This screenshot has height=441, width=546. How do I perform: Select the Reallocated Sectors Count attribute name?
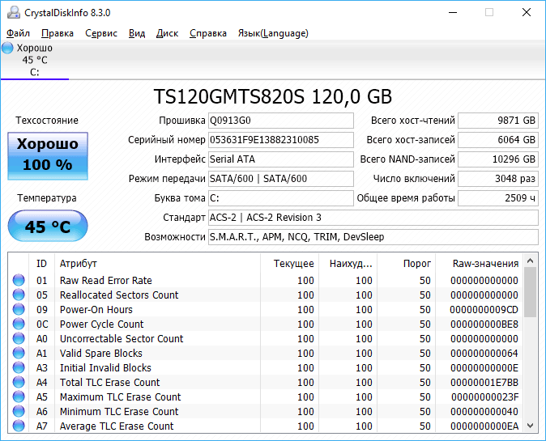tap(119, 295)
